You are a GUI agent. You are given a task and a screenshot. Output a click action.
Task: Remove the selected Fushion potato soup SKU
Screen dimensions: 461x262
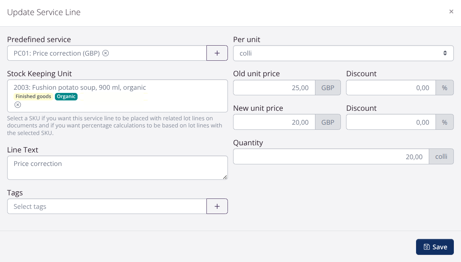coord(18,104)
